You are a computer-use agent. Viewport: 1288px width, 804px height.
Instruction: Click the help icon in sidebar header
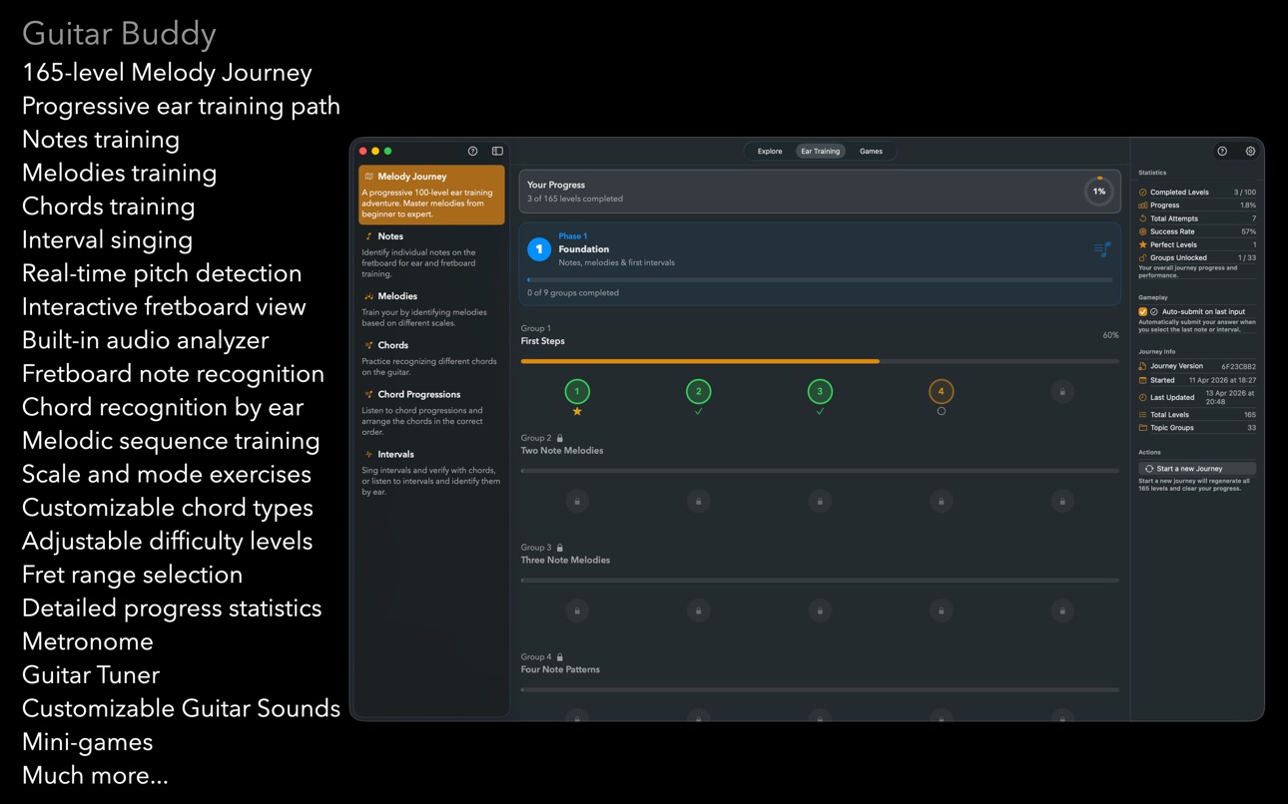pyautogui.click(x=473, y=152)
